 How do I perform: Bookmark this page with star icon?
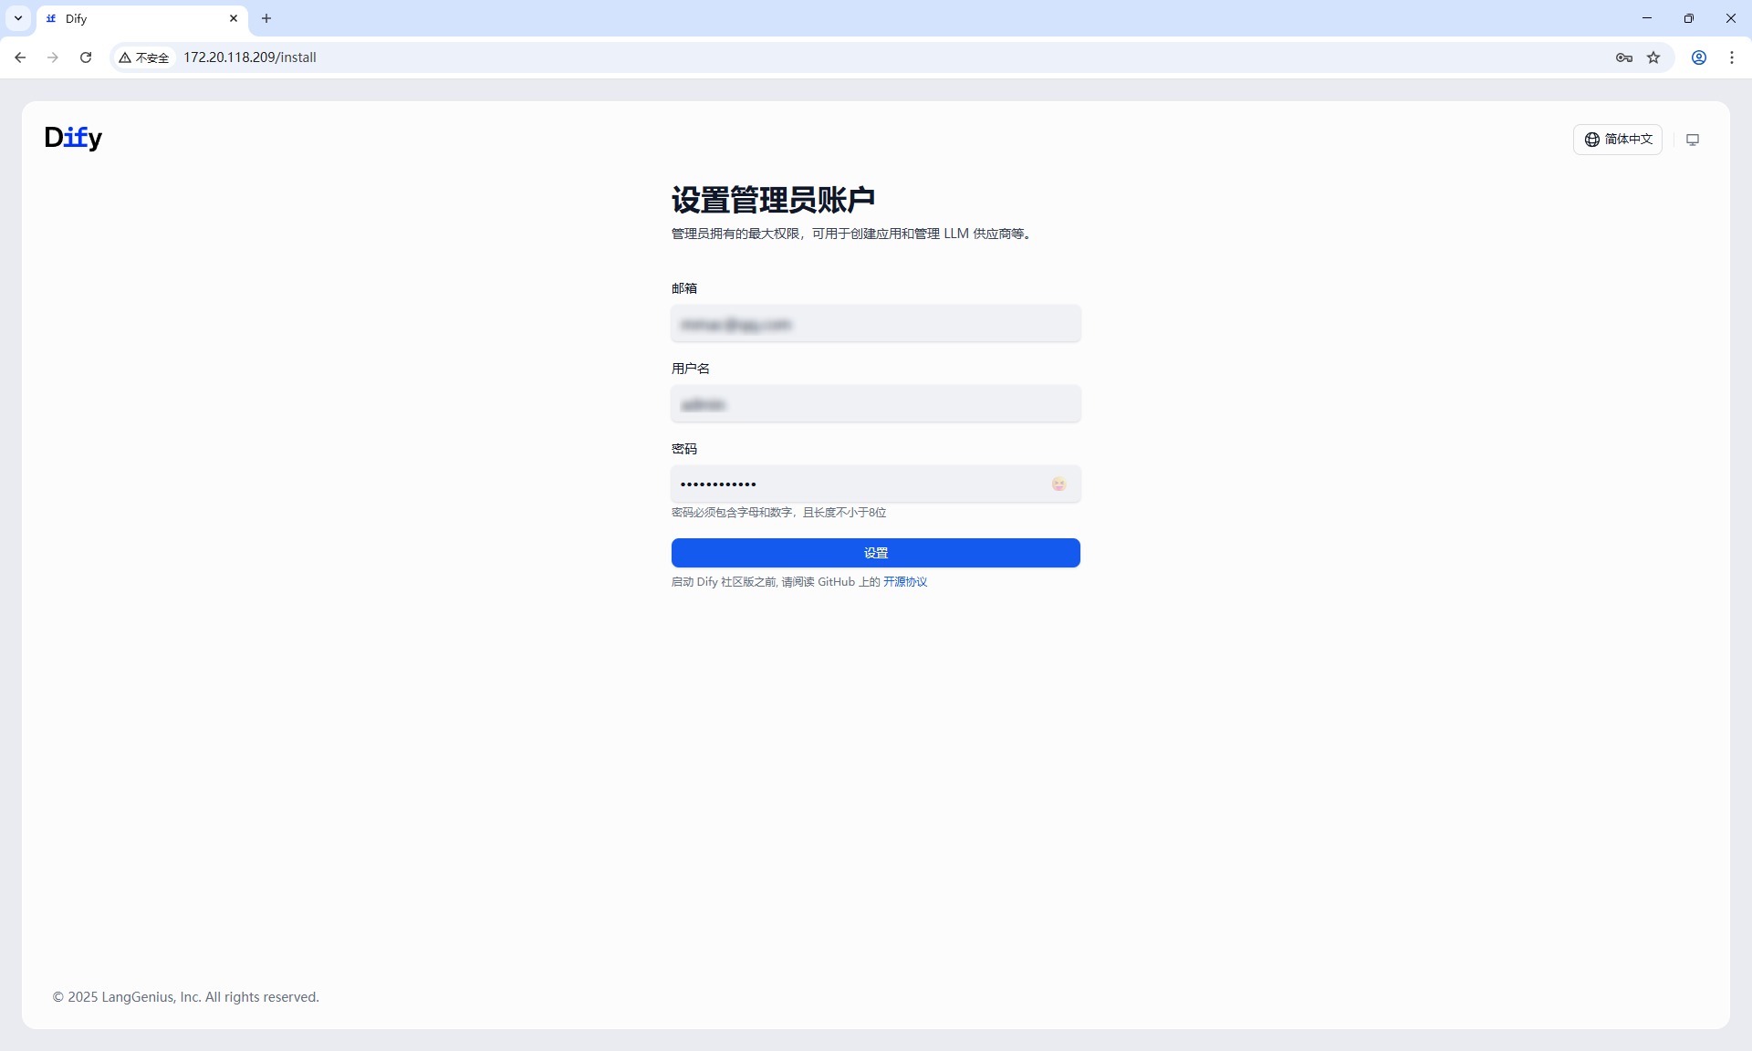1653,57
